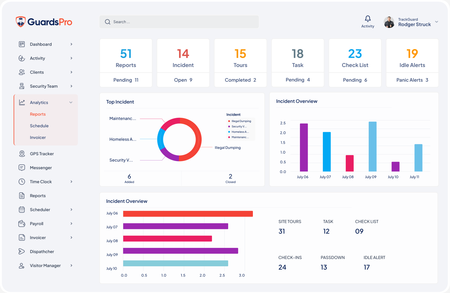Open the sidebar Reports document icon

pos(22,196)
